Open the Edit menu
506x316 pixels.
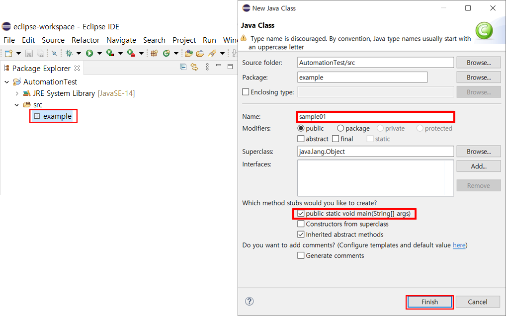coord(28,40)
